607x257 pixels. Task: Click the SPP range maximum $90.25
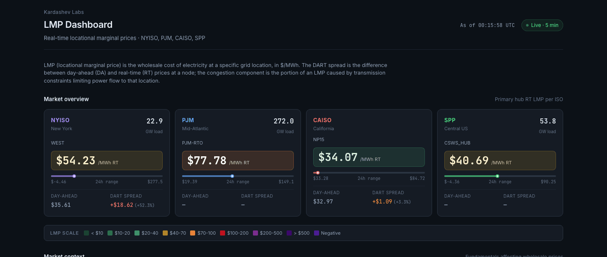[548, 182]
